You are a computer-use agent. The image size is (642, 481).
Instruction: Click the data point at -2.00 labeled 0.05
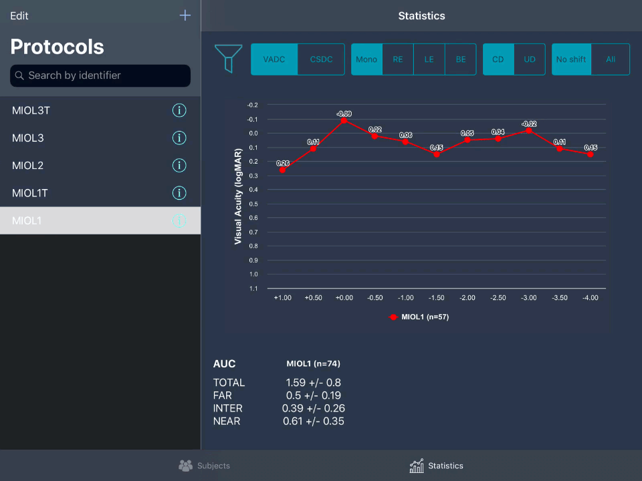point(467,140)
